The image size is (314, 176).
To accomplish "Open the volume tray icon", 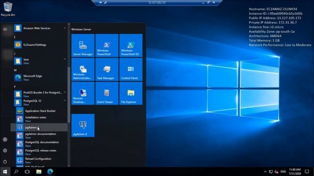I will click(276, 172).
